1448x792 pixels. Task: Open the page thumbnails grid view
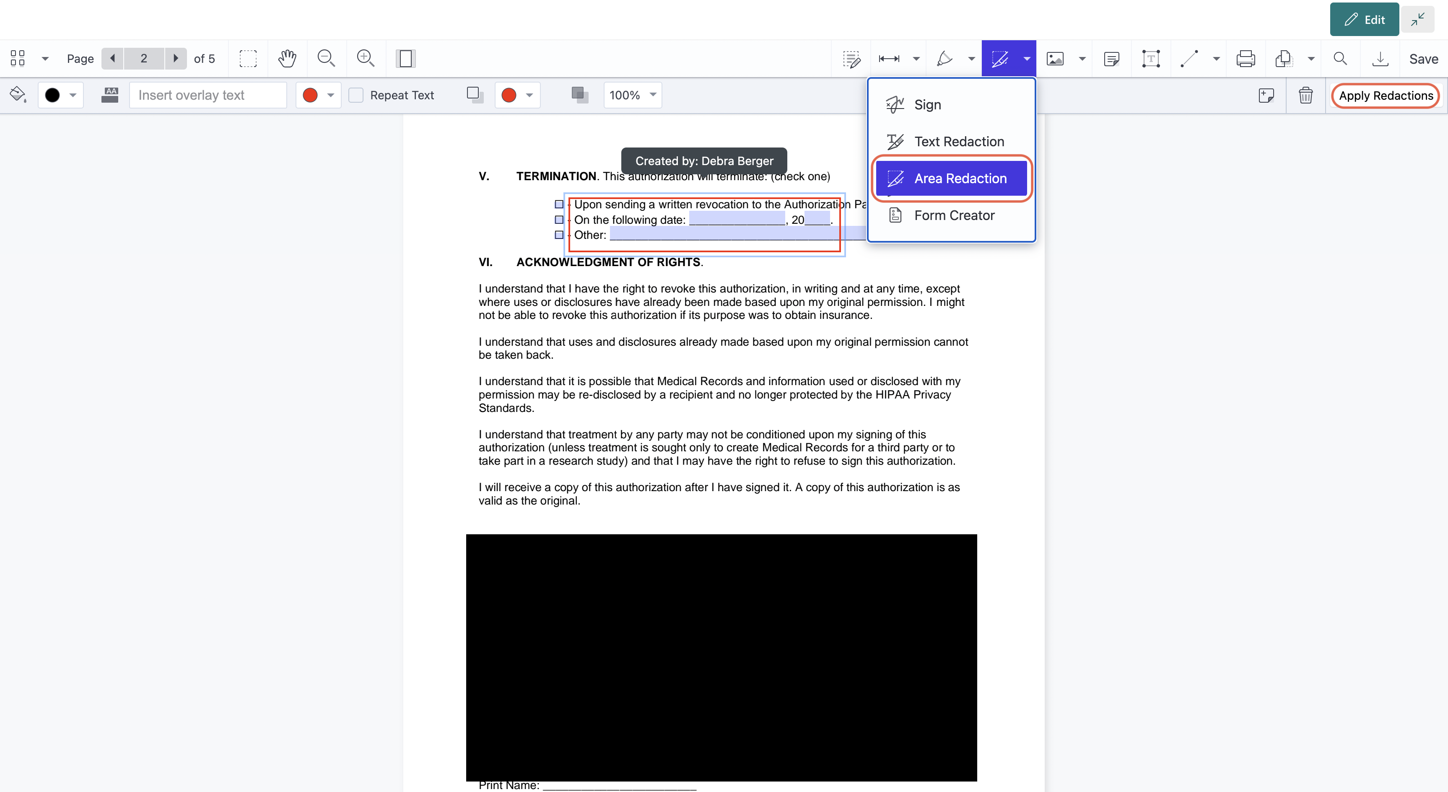17,58
